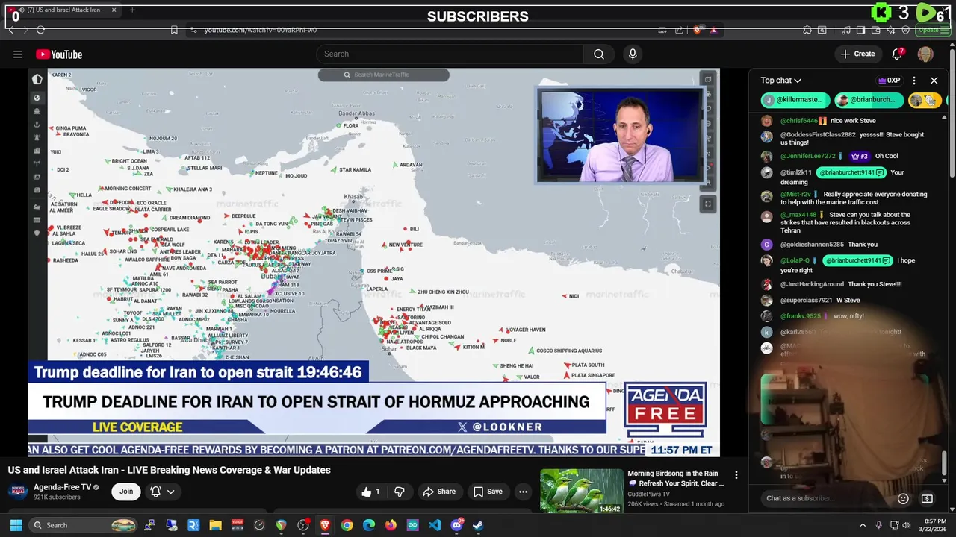Expand the Top chat dropdown

(781, 81)
